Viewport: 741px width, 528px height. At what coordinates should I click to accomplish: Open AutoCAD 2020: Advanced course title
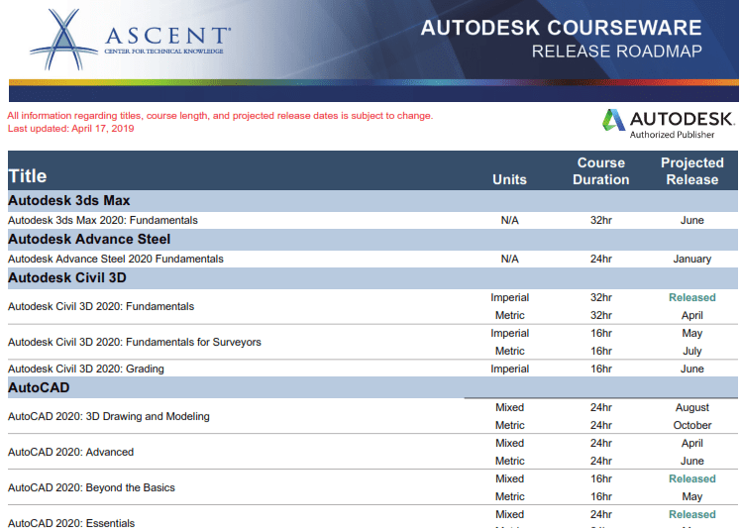[x=70, y=452]
